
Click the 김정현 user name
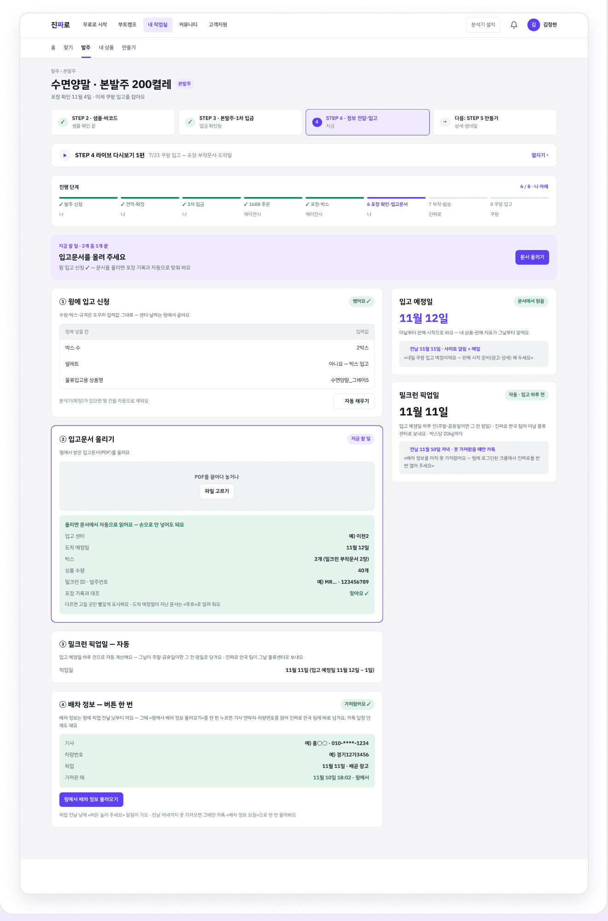[x=550, y=25]
